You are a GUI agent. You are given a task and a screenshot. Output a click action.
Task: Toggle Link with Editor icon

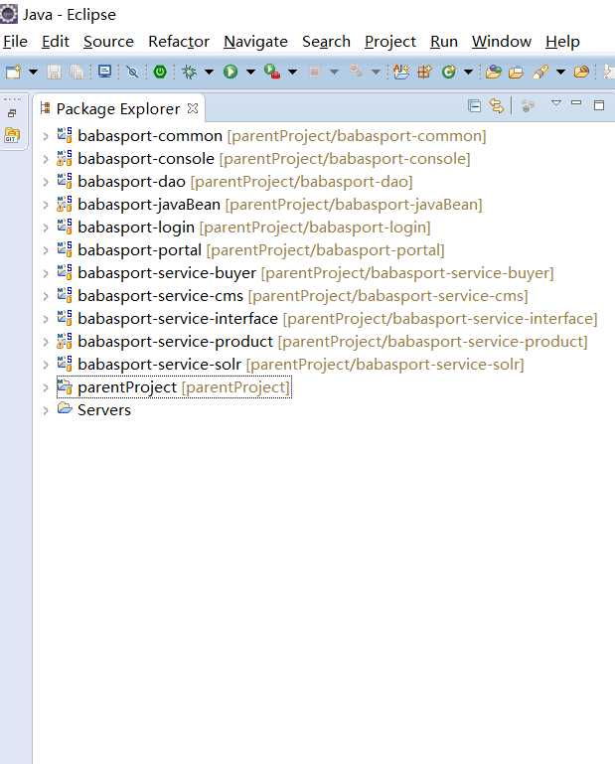[x=497, y=105]
